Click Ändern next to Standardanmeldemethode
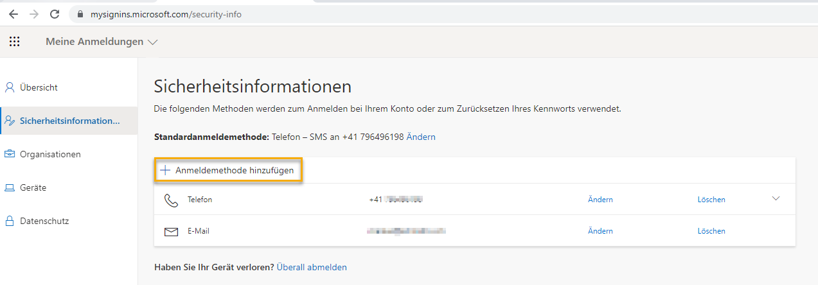Image resolution: width=818 pixels, height=285 pixels. 420,137
